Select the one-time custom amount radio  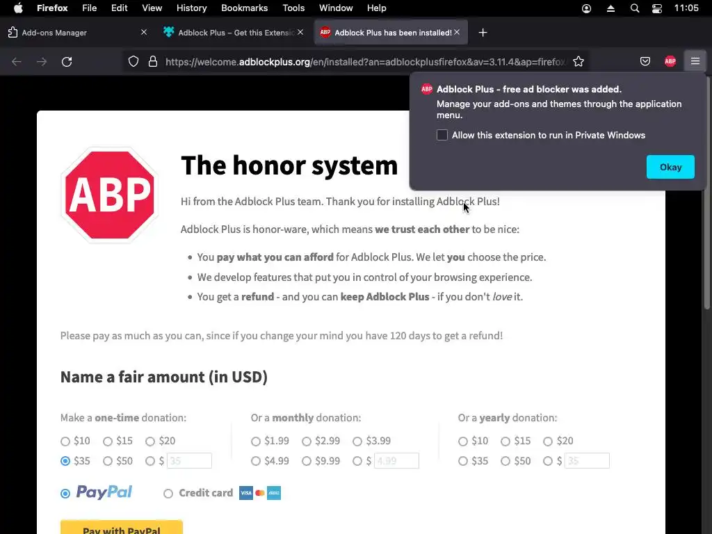pyautogui.click(x=150, y=462)
